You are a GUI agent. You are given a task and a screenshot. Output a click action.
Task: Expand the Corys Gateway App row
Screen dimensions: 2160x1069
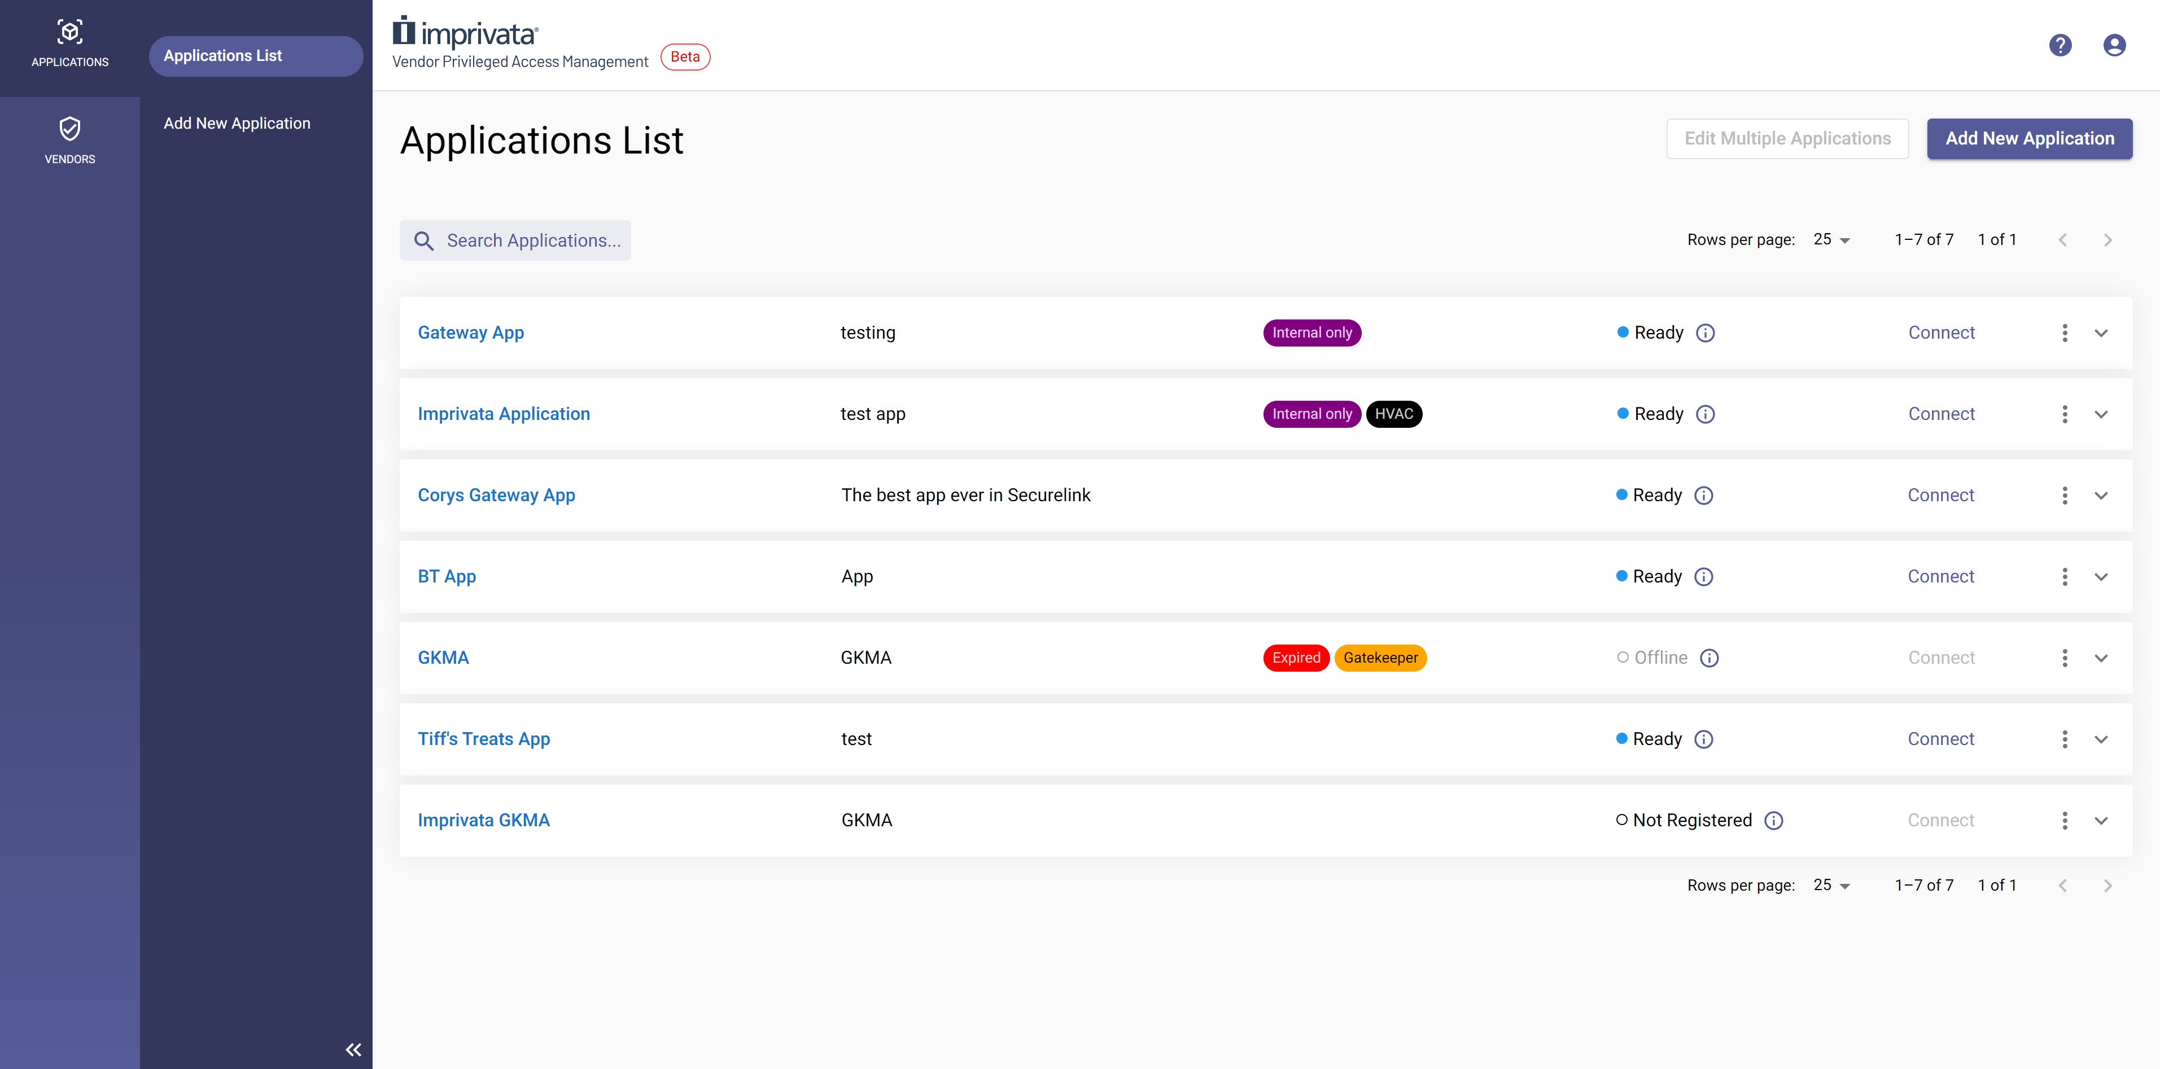[x=2101, y=496]
